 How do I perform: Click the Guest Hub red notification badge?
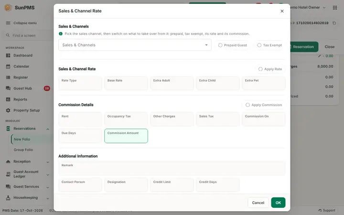(47, 88)
